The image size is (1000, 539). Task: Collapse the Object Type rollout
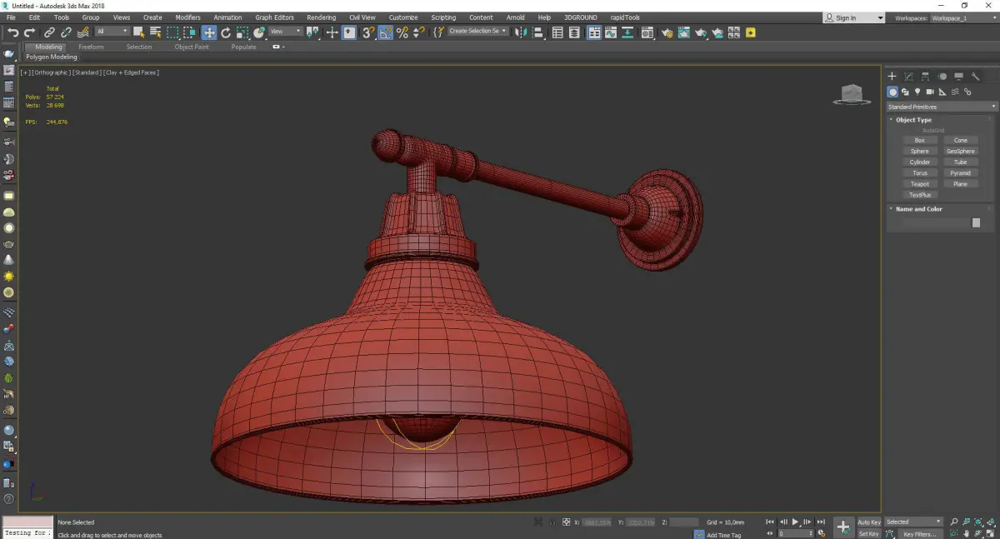pos(913,120)
